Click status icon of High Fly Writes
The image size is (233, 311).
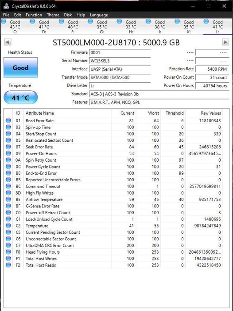point(8,192)
